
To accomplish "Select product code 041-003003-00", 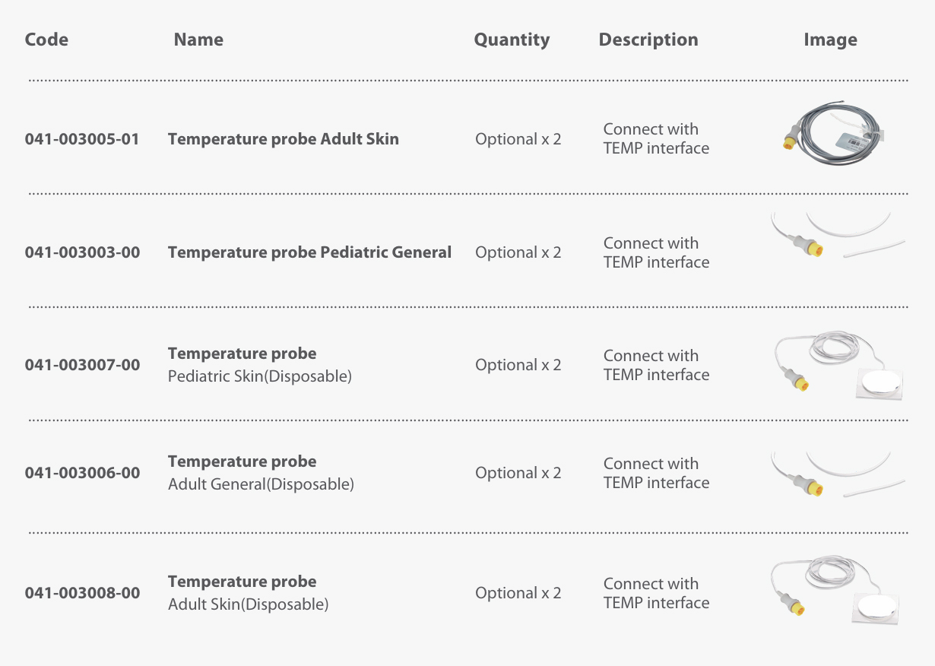I will pos(82,252).
